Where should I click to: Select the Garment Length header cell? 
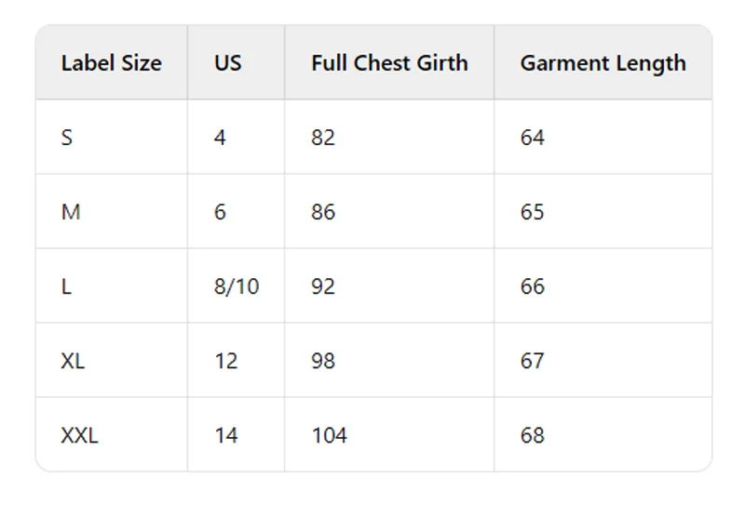pyautogui.click(x=603, y=62)
